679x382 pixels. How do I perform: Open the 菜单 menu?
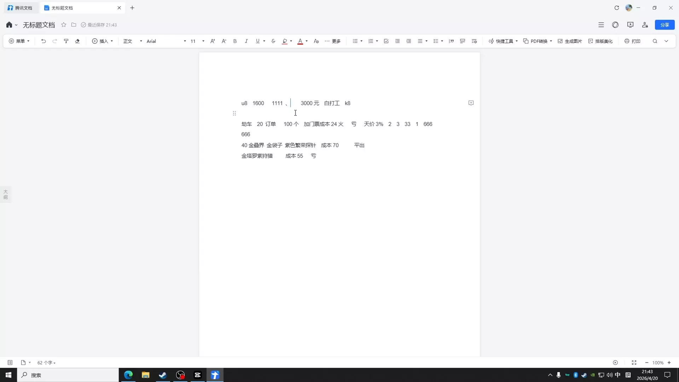tap(19, 41)
